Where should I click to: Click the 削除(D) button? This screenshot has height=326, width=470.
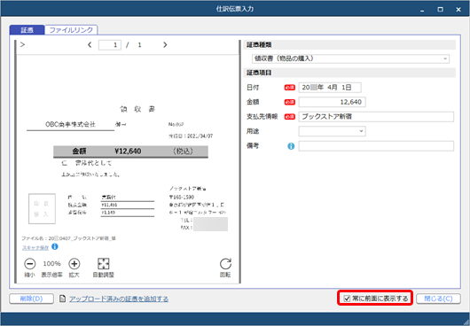pyautogui.click(x=31, y=299)
